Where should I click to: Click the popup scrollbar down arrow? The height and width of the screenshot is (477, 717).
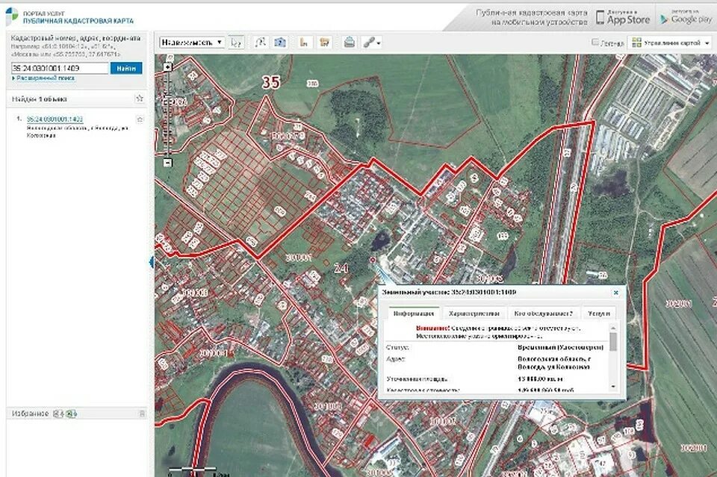pos(613,387)
